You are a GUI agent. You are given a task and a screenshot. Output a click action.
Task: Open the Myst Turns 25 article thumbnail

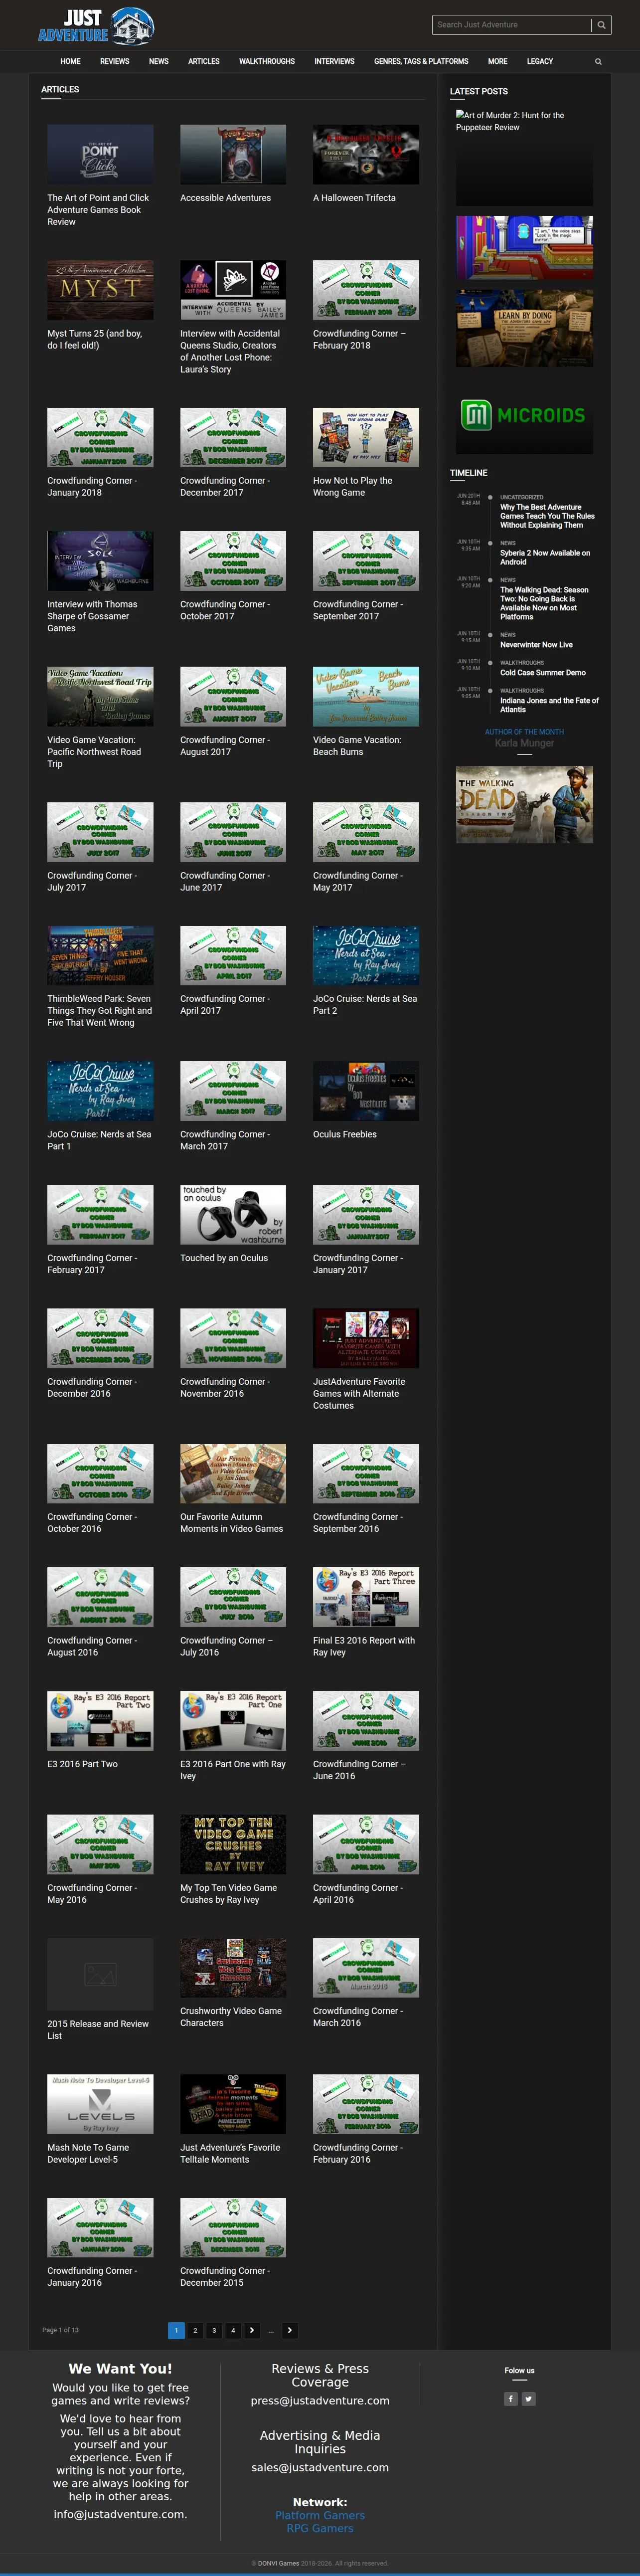(x=100, y=290)
